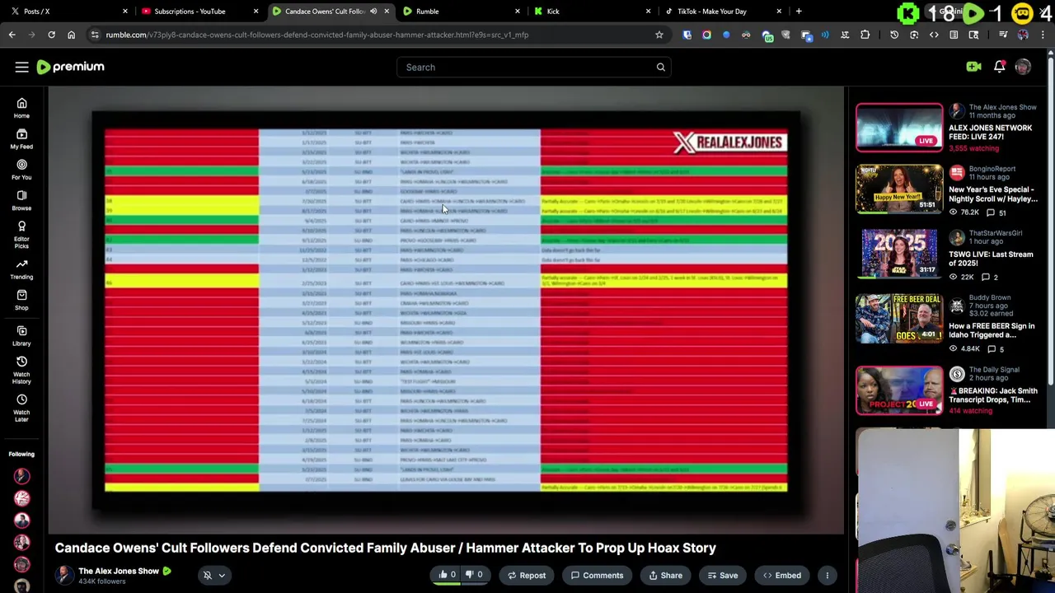Open the notifications bell
This screenshot has width=1055, height=593.
[x=999, y=67]
